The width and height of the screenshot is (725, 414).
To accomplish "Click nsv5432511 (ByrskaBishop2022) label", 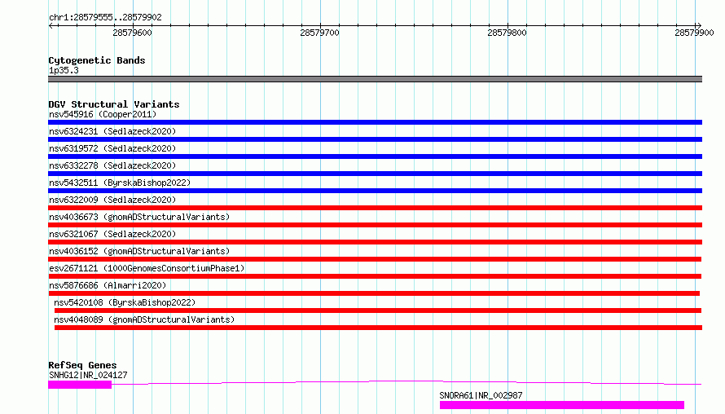I will 120,183.
